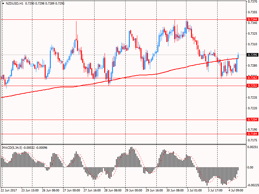Click the 3 Jul 01:00 time label
The height and width of the screenshot is (194, 259).
click(195, 190)
